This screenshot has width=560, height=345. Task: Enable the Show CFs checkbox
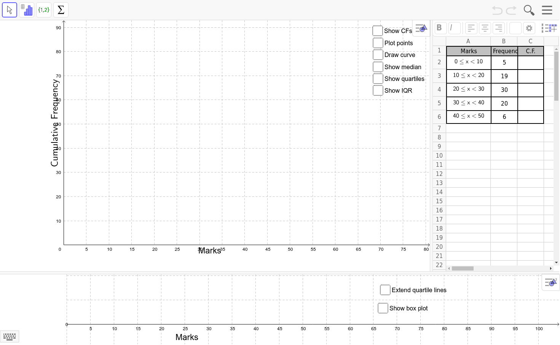tap(378, 31)
